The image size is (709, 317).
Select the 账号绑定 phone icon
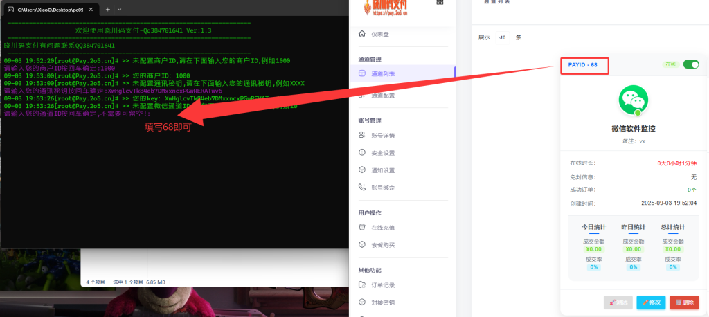click(x=362, y=188)
